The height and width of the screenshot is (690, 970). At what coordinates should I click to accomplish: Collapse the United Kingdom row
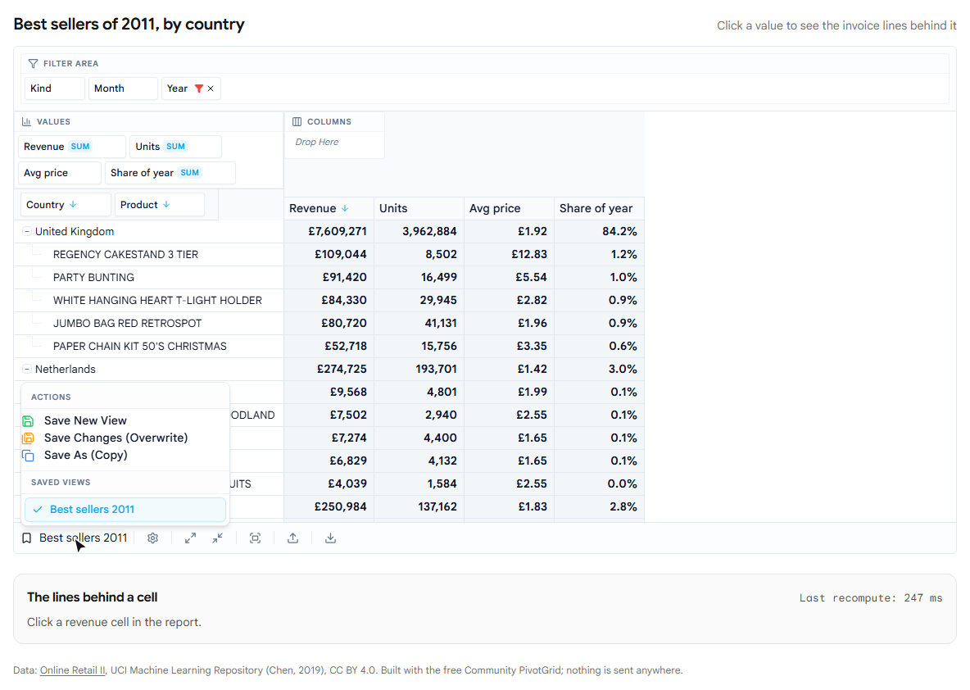(x=26, y=231)
